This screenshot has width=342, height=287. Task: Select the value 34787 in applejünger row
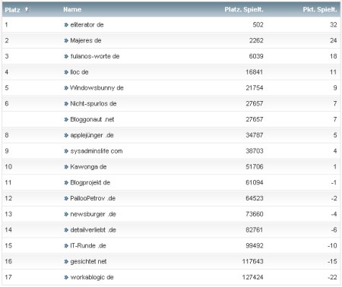255,135
